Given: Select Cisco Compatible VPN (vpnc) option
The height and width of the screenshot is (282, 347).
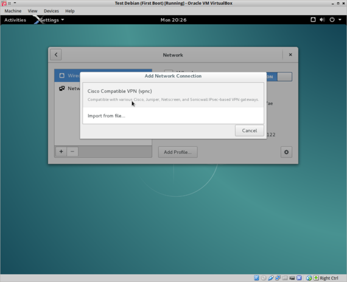Looking at the screenshot, I should (173, 95).
